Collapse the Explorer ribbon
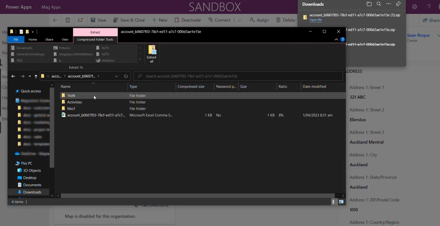The width and height of the screenshot is (440, 226). click(336, 40)
